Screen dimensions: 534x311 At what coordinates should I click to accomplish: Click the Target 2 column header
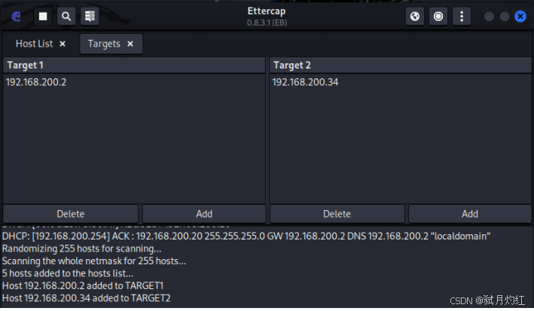click(400, 65)
